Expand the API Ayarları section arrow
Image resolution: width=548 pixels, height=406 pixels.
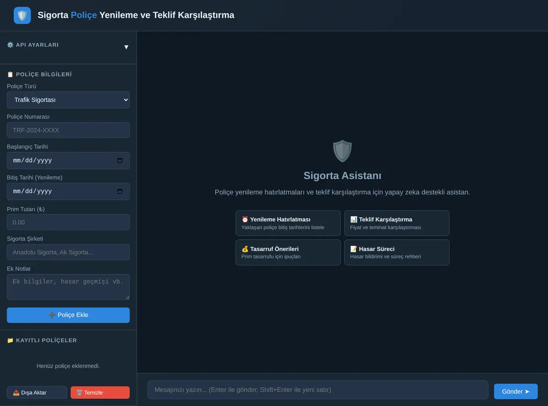[126, 47]
